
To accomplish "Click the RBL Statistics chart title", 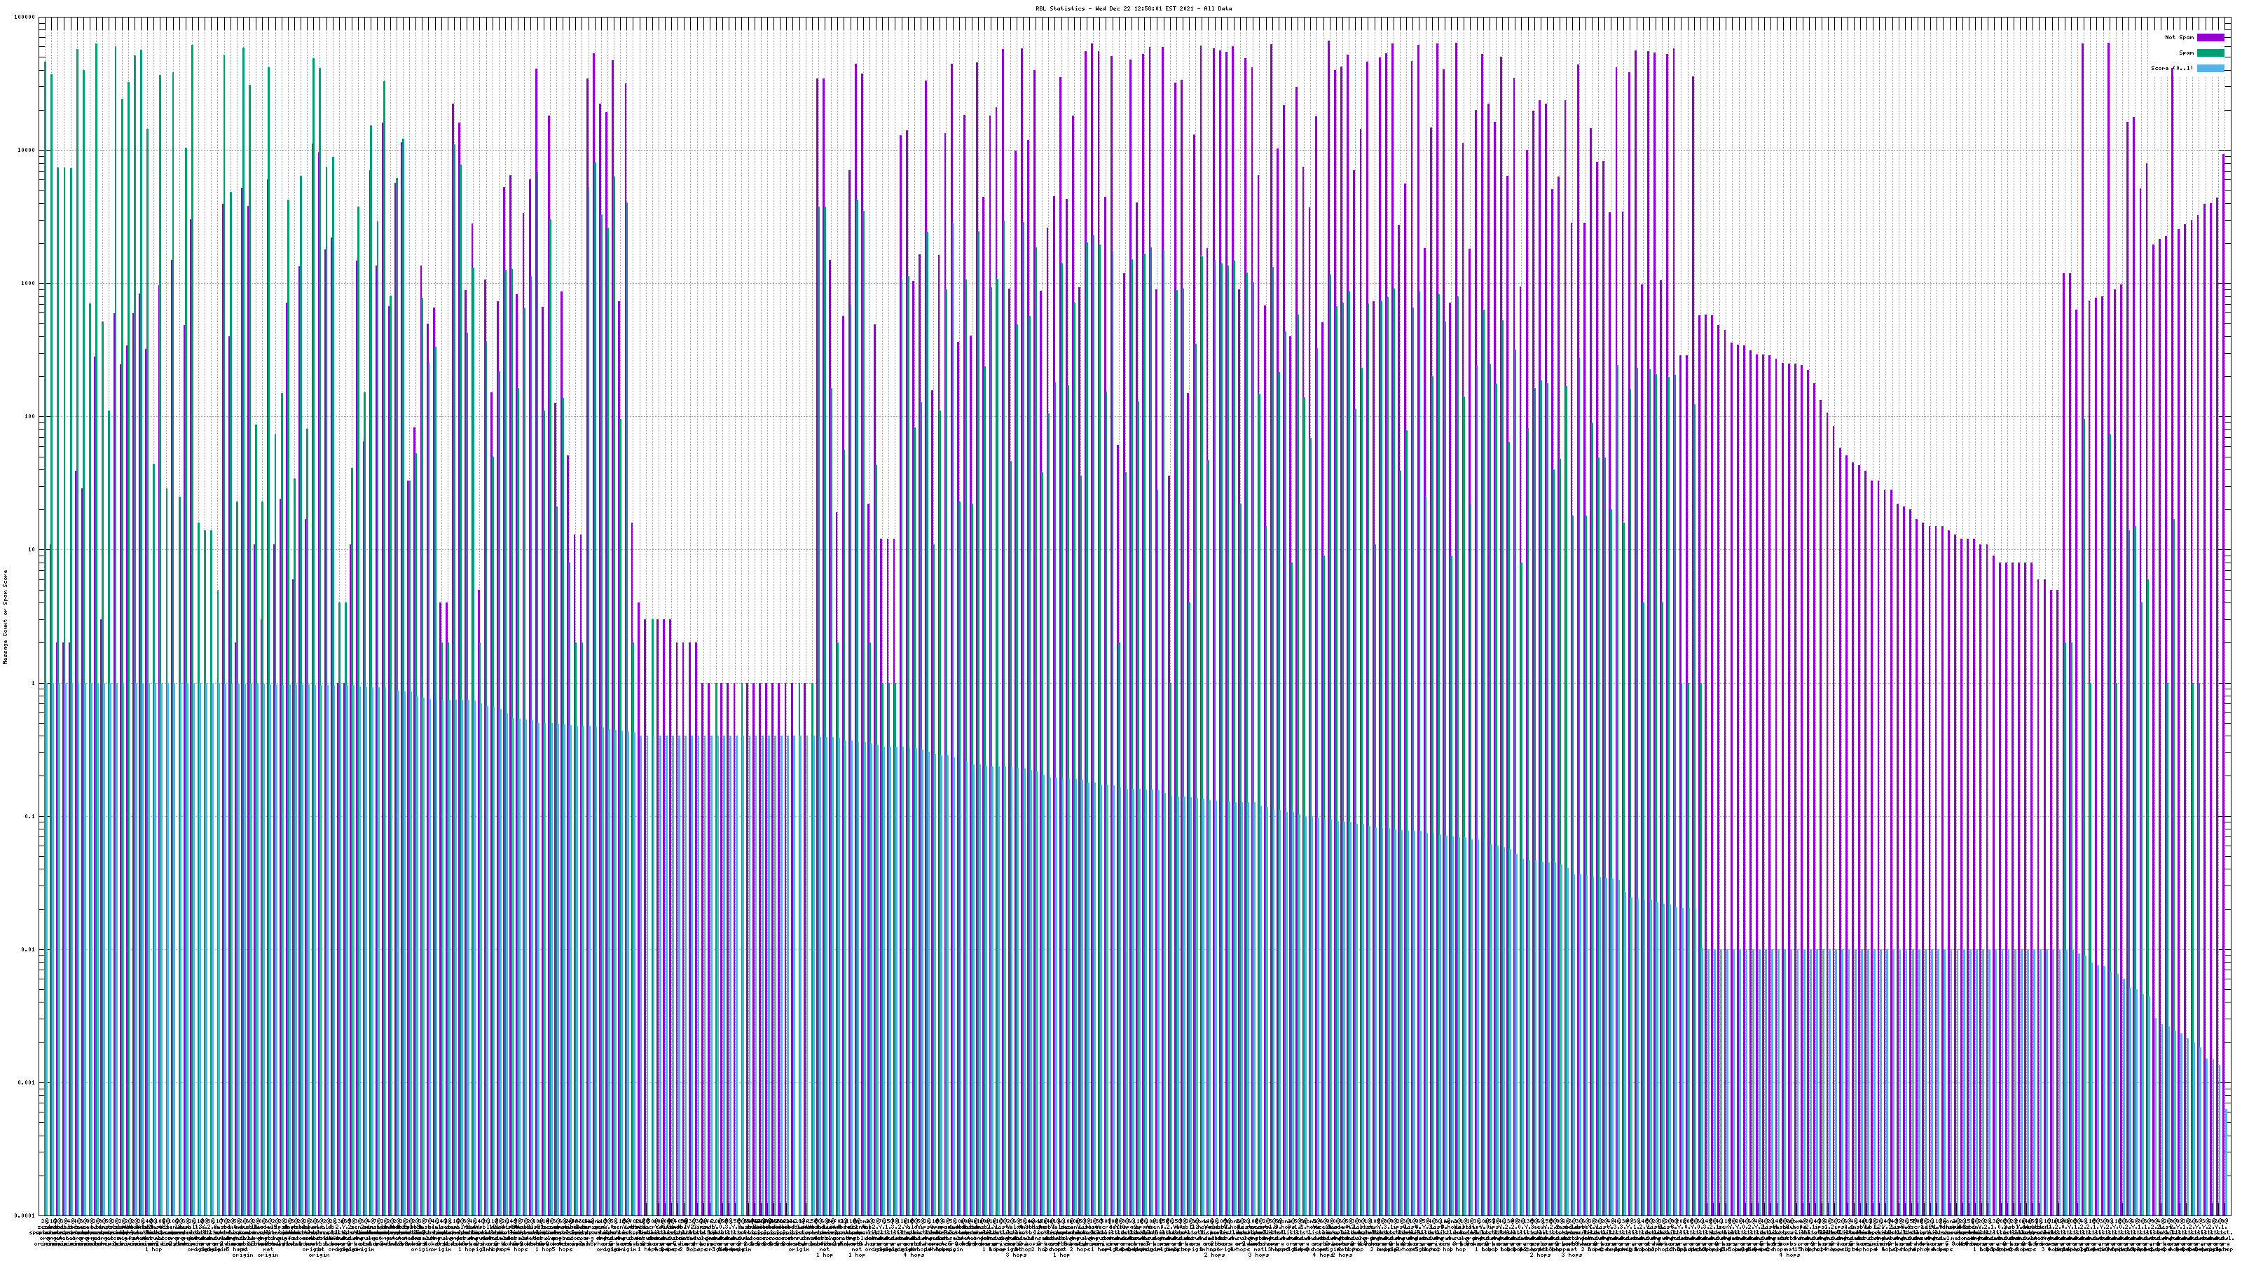I will [x=1133, y=8].
